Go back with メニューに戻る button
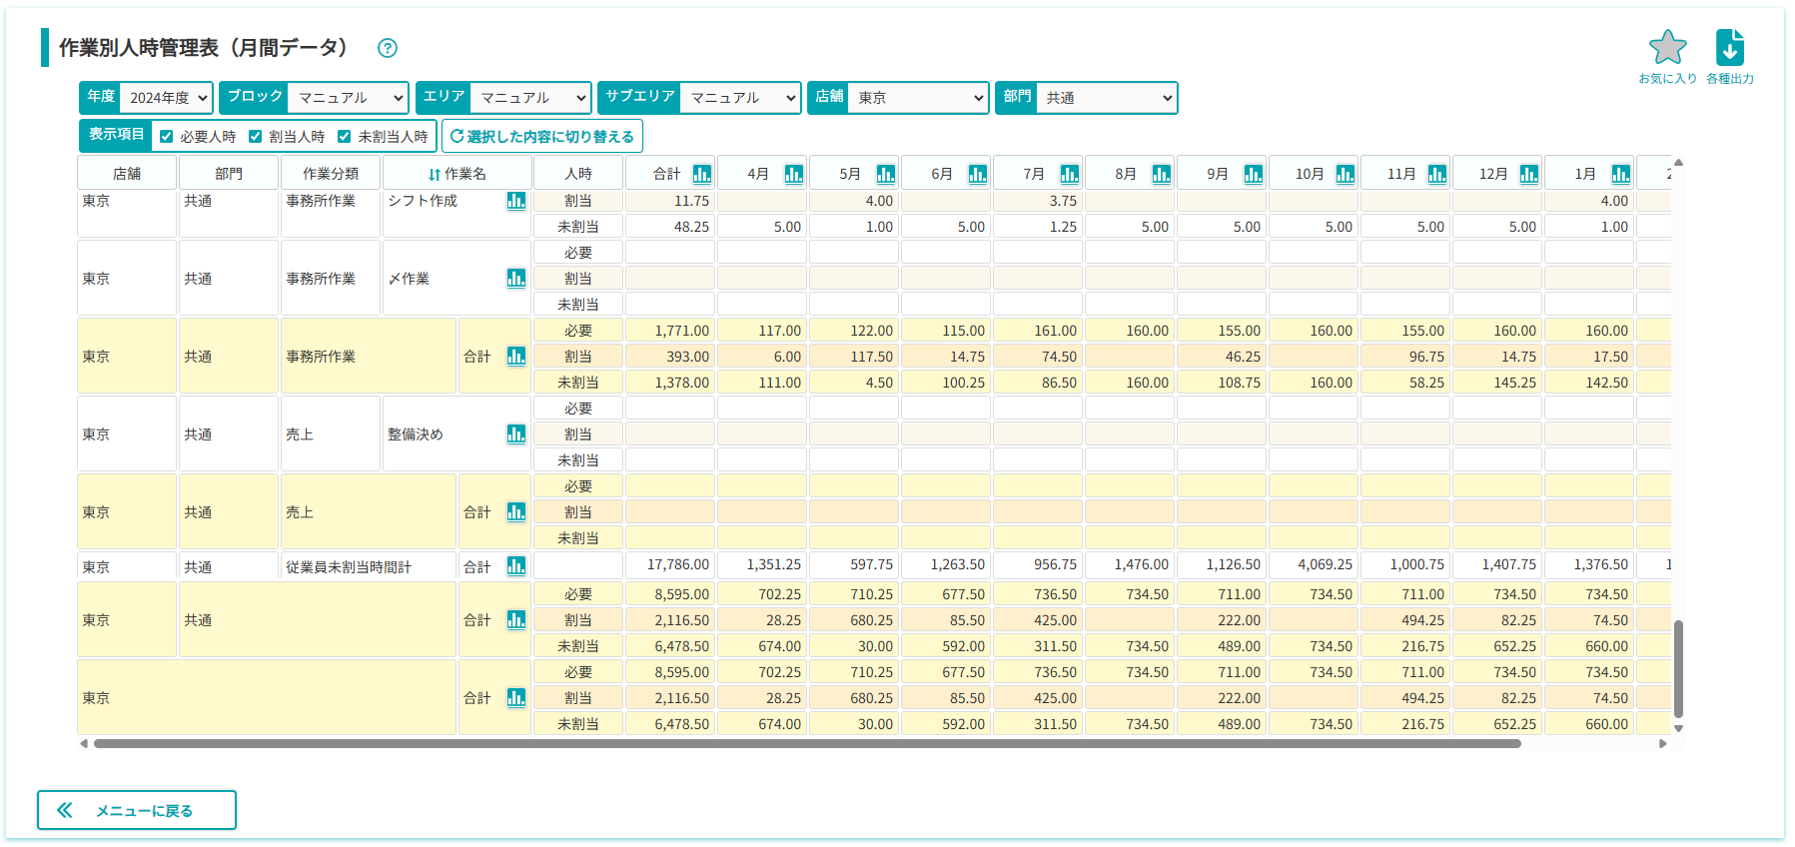This screenshot has width=1795, height=847. tap(137, 810)
